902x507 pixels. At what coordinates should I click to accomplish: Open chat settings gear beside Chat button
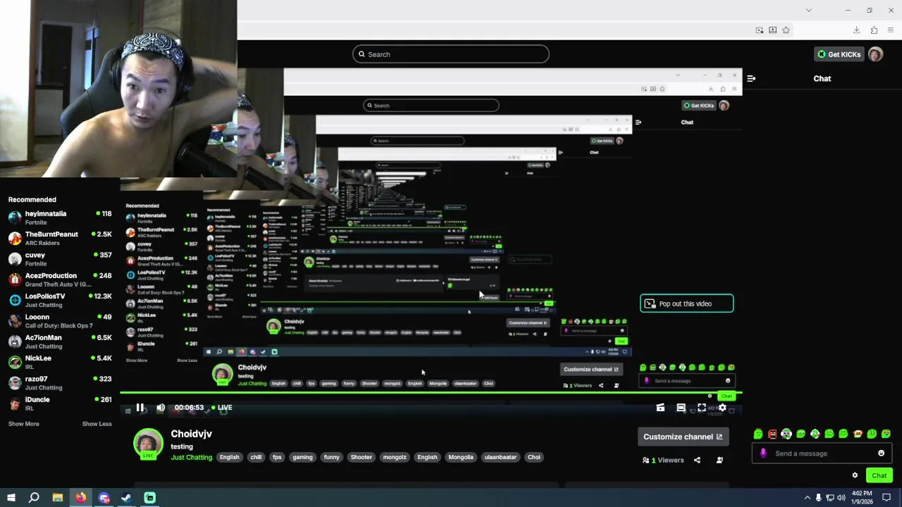[855, 475]
